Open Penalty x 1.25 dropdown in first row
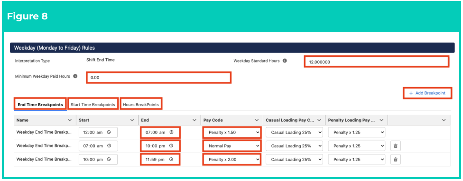The height and width of the screenshot is (181, 463). [x=356, y=132]
